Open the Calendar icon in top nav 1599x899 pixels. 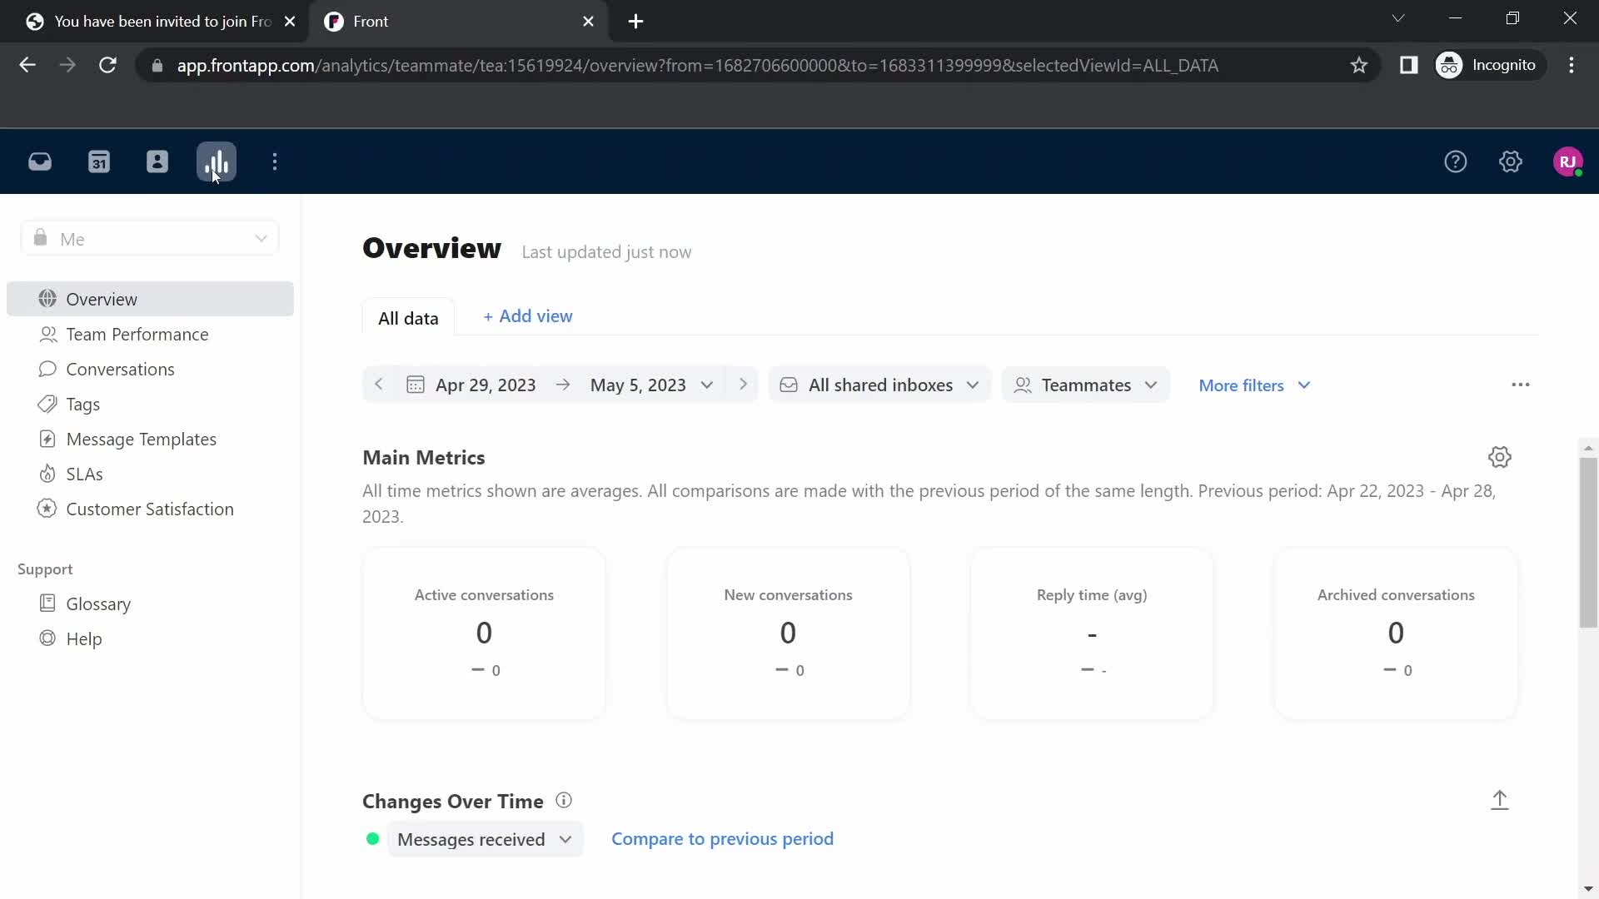tap(99, 161)
